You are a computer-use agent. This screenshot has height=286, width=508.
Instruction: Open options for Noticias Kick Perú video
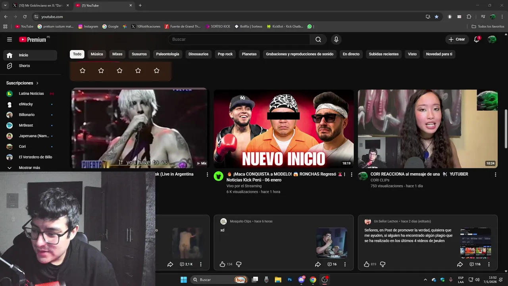(x=351, y=174)
